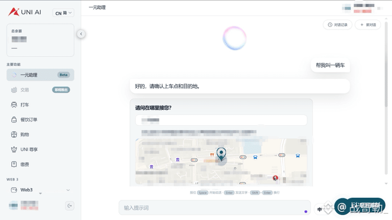Click the logout icon in sidebar
This screenshot has width=392, height=220.
pyautogui.click(x=70, y=206)
